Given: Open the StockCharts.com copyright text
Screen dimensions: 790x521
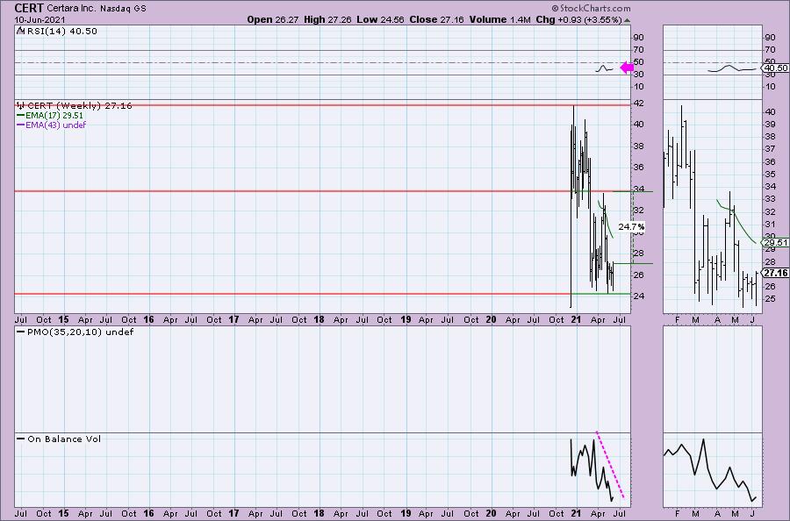Looking at the screenshot, I should 591,8.
